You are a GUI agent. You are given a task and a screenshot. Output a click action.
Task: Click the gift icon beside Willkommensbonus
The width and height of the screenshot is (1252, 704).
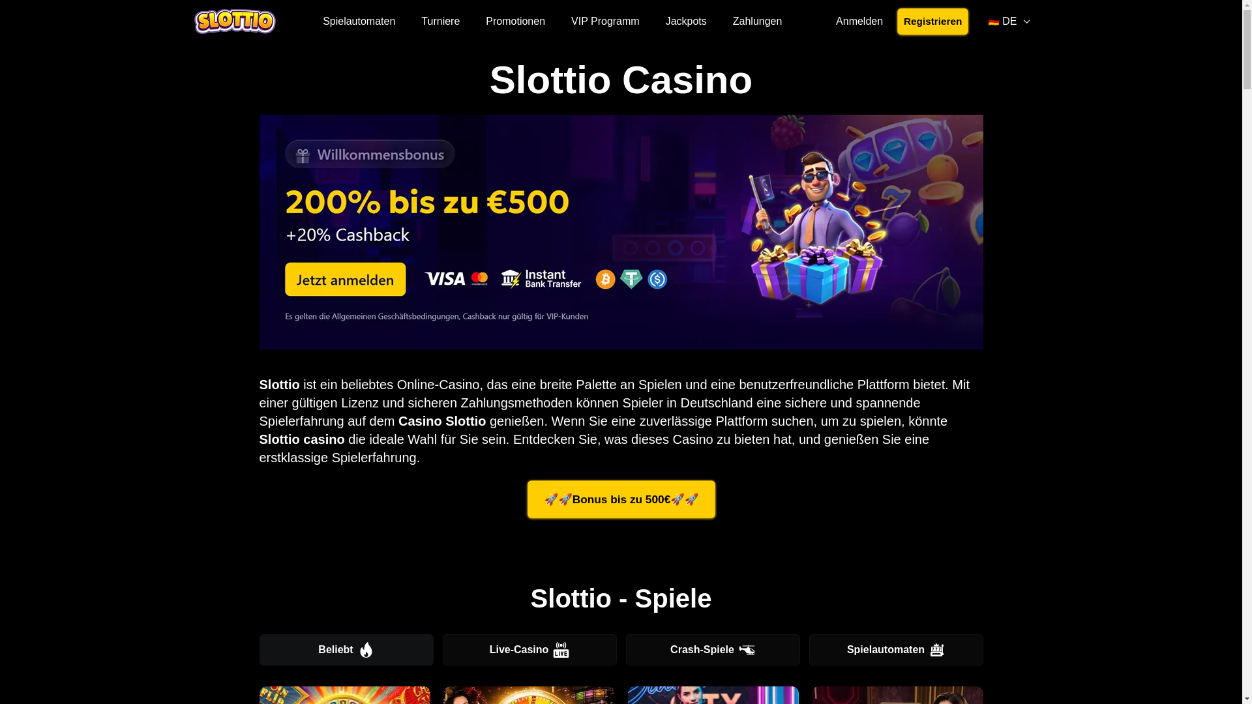point(302,155)
